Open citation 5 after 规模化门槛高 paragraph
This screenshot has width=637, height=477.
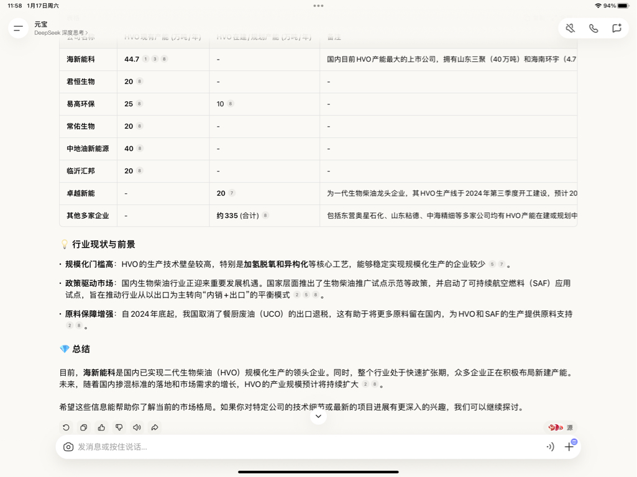point(492,265)
